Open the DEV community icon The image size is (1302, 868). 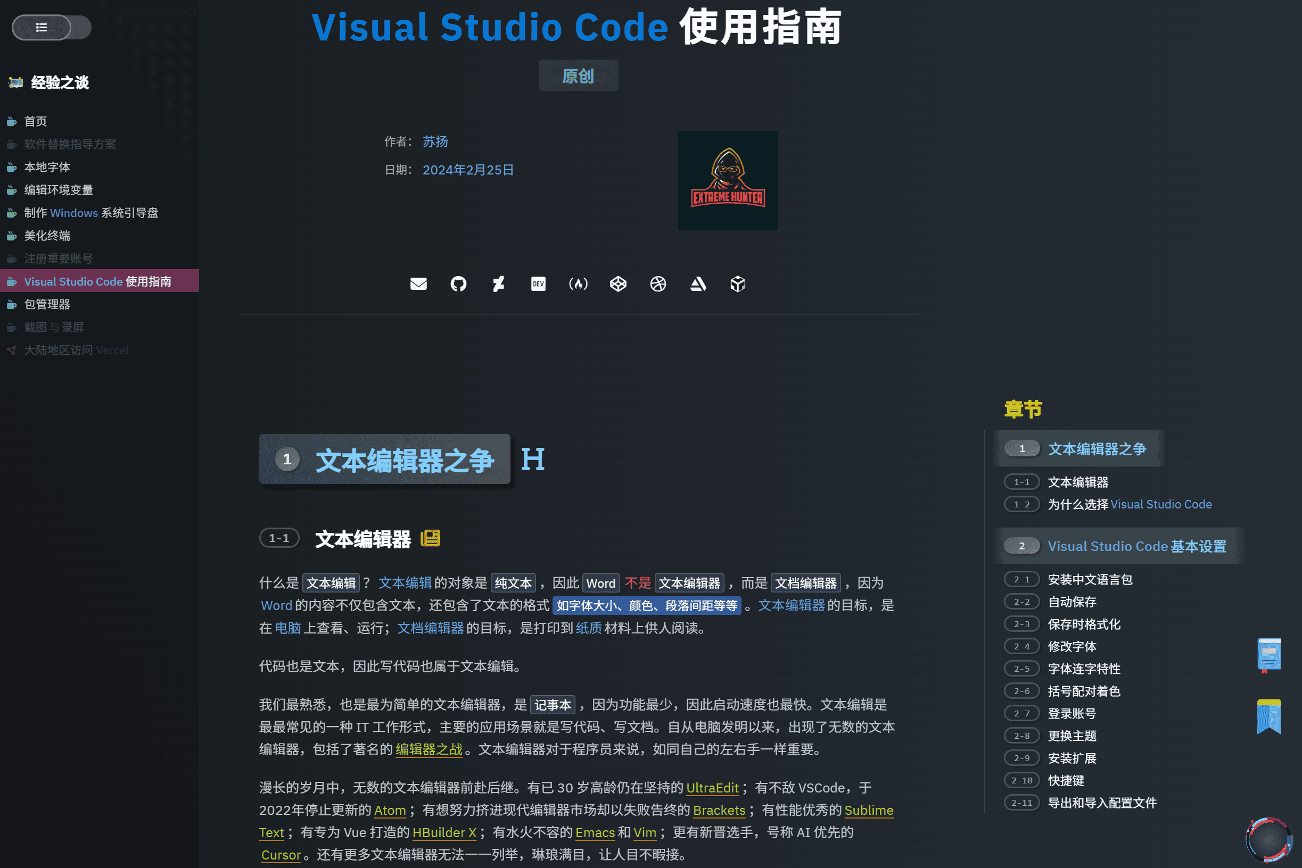point(538,284)
